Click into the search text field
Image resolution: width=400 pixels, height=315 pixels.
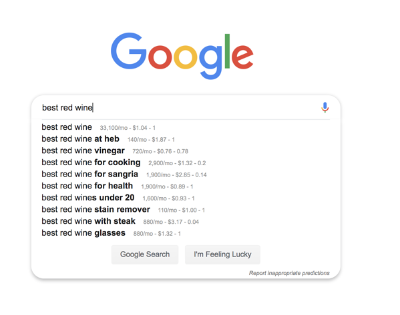[178, 107]
